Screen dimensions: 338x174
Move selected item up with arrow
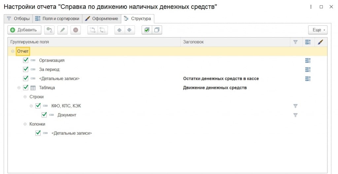coord(119,30)
